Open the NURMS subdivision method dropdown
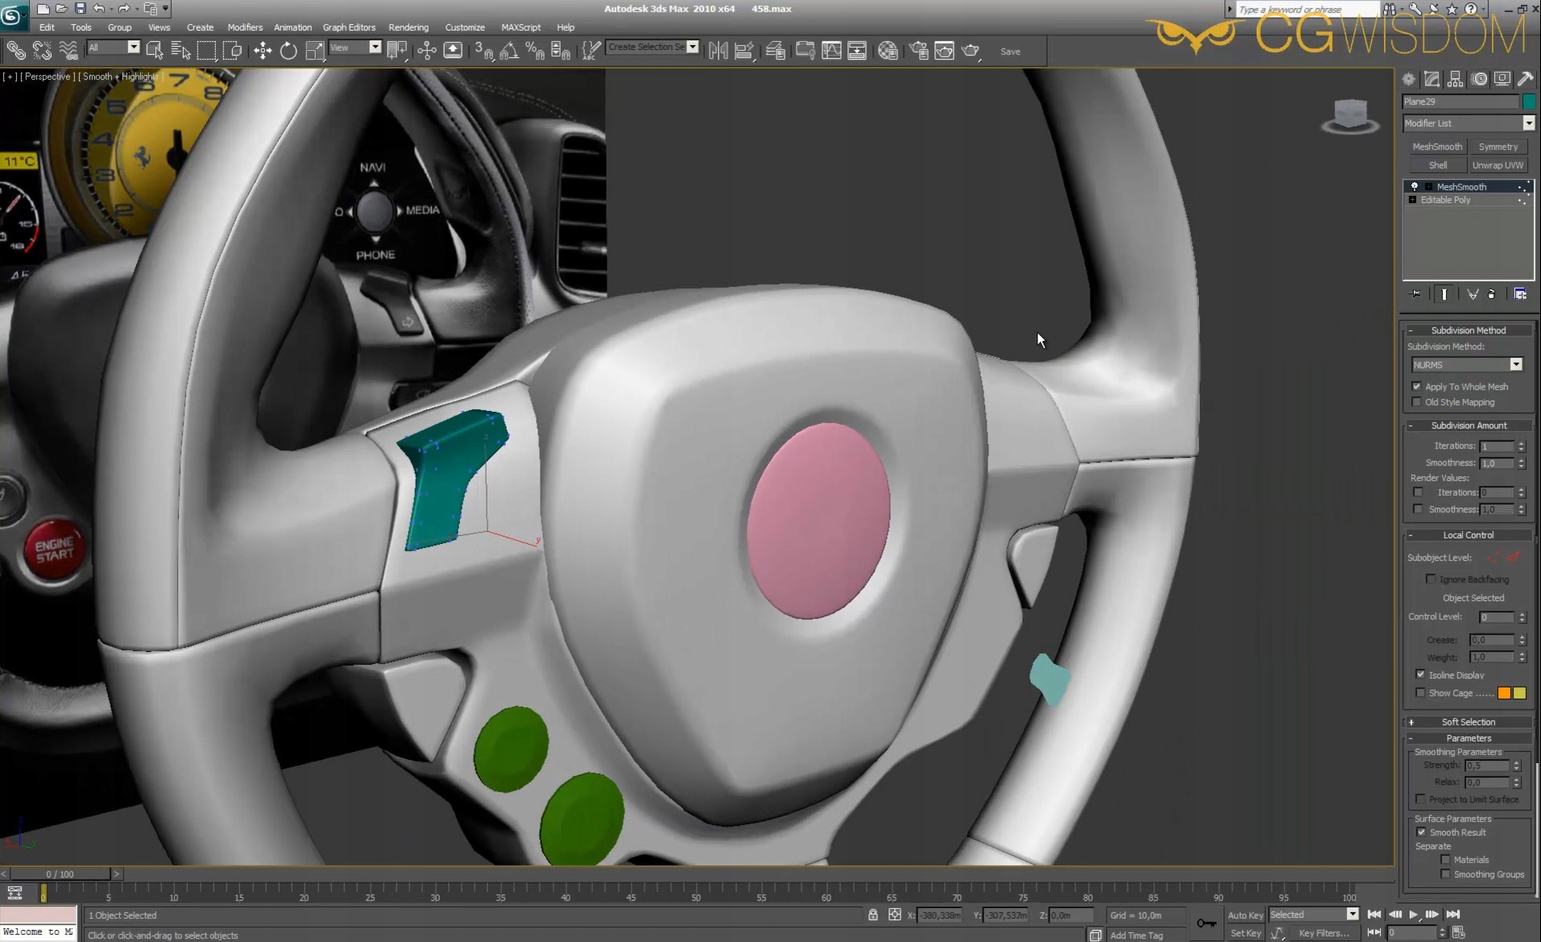This screenshot has width=1541, height=942. (1515, 365)
